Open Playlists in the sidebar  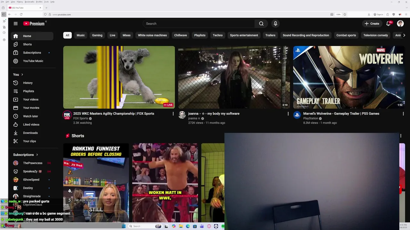[32, 91]
